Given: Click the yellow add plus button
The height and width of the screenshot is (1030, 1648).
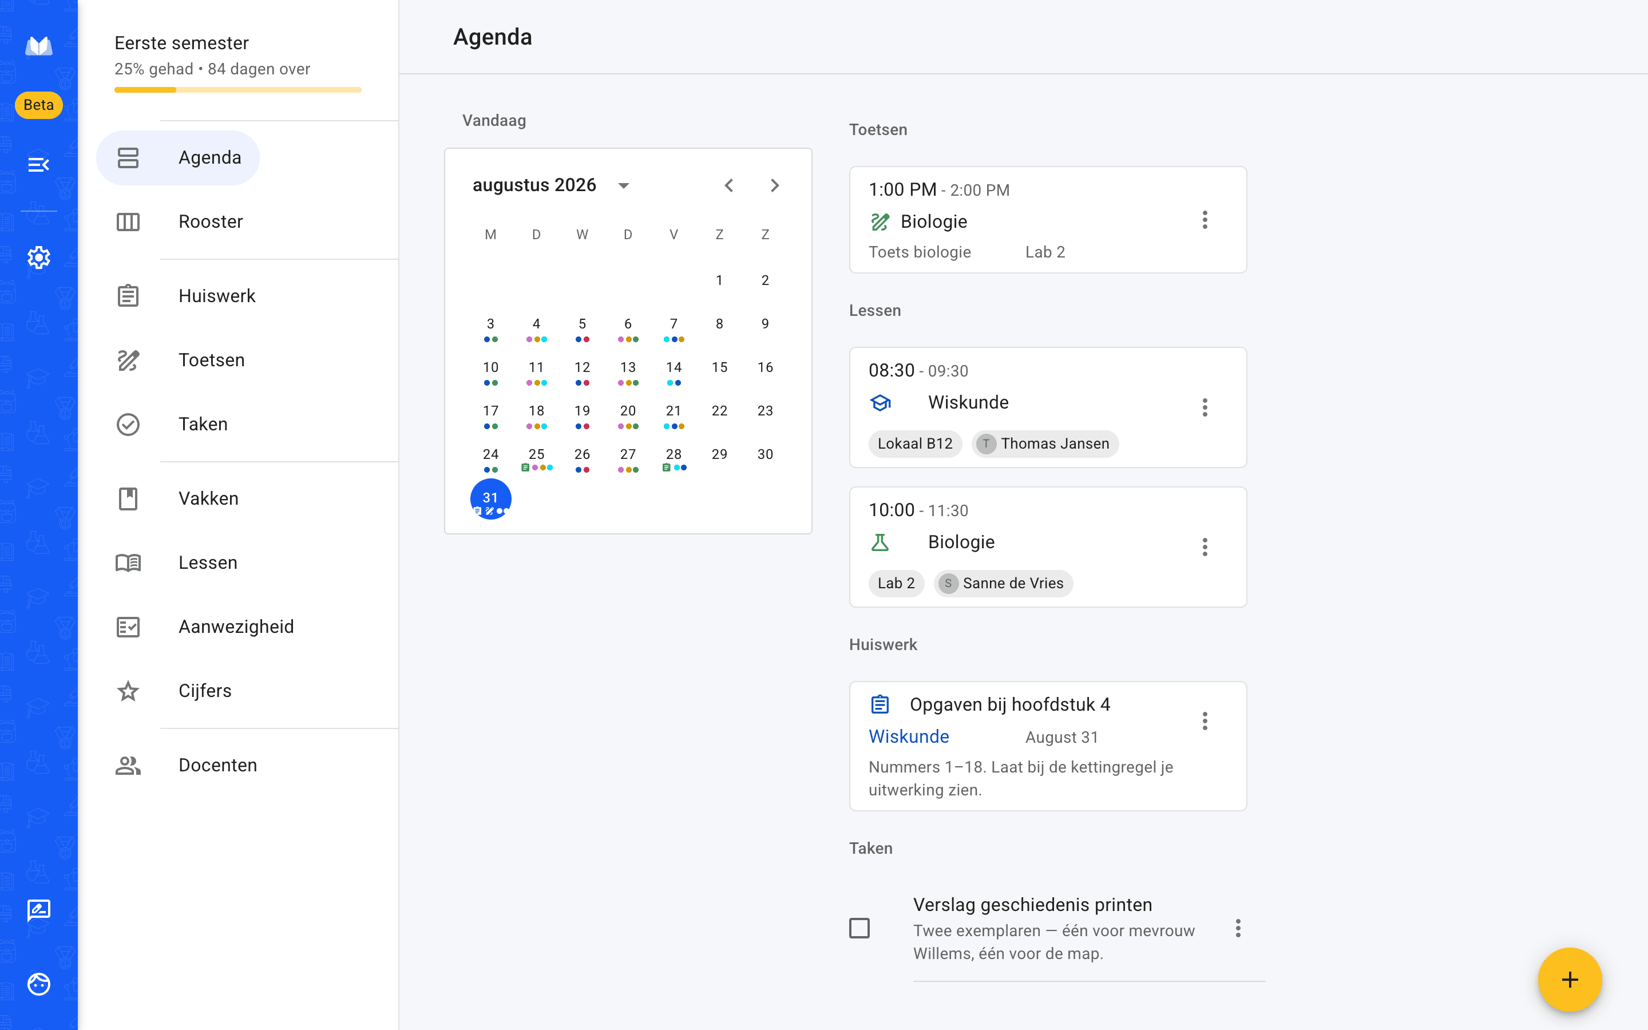Looking at the screenshot, I should pyautogui.click(x=1570, y=980).
